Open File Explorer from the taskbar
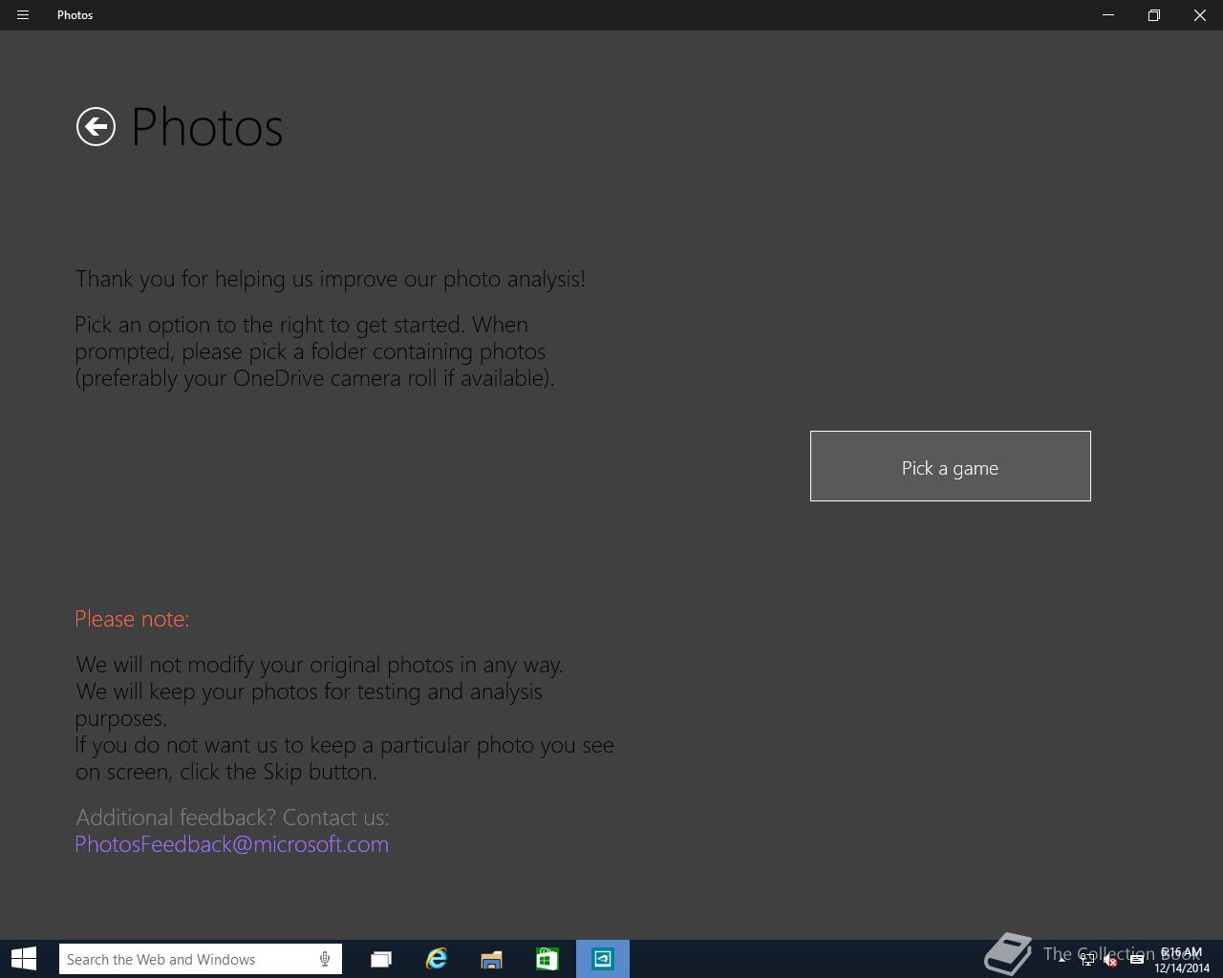1223x978 pixels. [491, 959]
